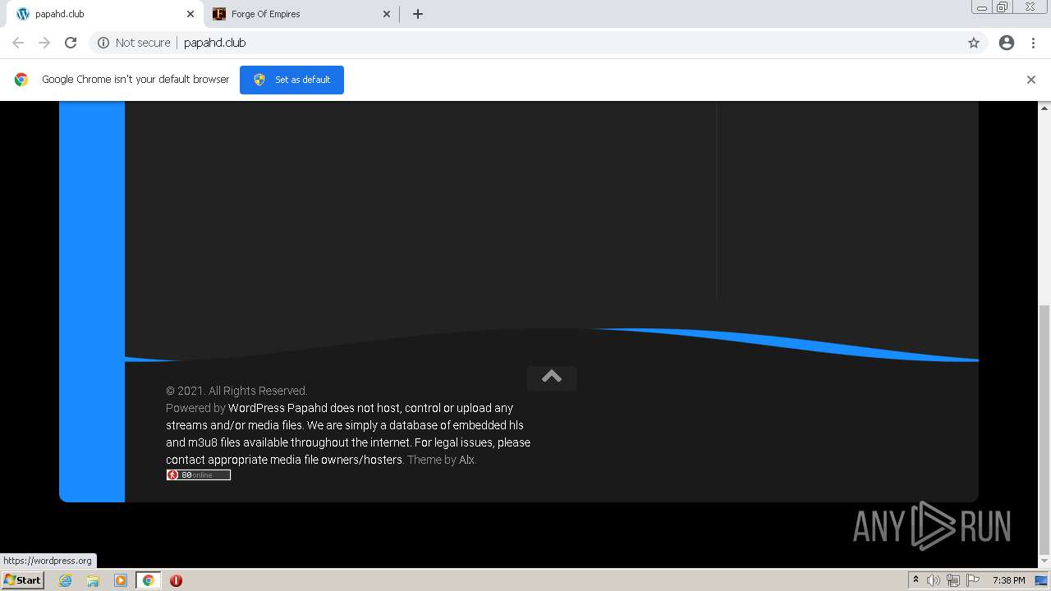Switch to the Forge Of Empires tab
Screen dimensions: 1051x591
click(301, 14)
